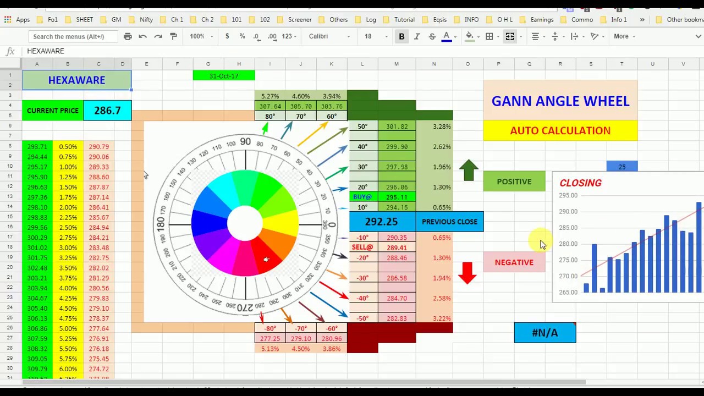Screen dimensions: 704x396
Task: Open the Borders menu
Action: [489, 36]
